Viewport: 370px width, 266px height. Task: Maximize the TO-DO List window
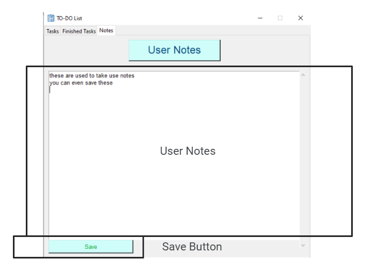point(280,18)
